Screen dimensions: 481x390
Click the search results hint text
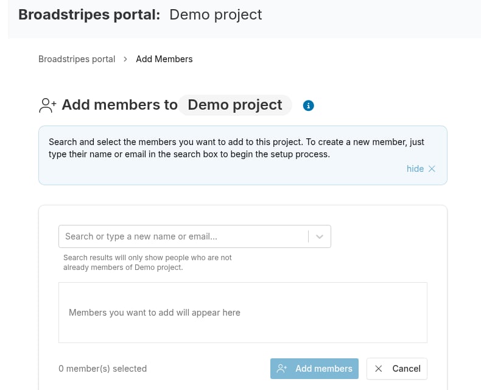[147, 262]
